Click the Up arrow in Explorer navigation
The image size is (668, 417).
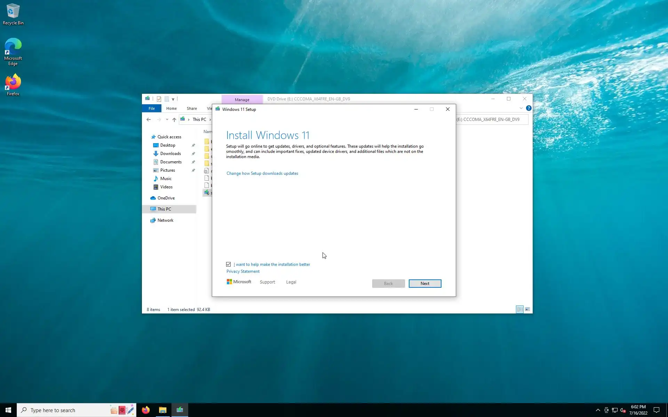pyautogui.click(x=174, y=120)
